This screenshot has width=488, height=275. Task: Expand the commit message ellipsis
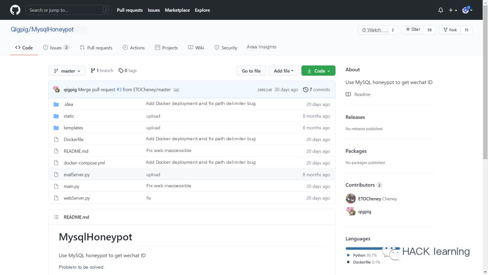click(176, 90)
